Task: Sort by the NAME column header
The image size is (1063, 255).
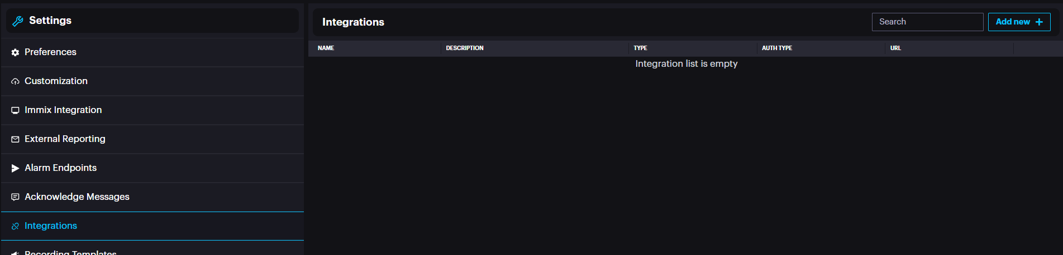Action: coord(326,48)
